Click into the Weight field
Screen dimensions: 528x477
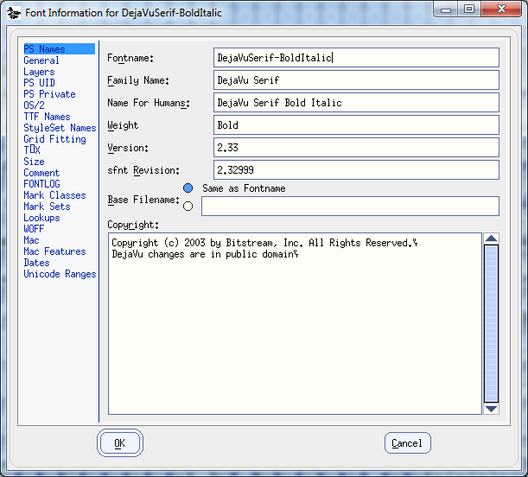tap(356, 125)
